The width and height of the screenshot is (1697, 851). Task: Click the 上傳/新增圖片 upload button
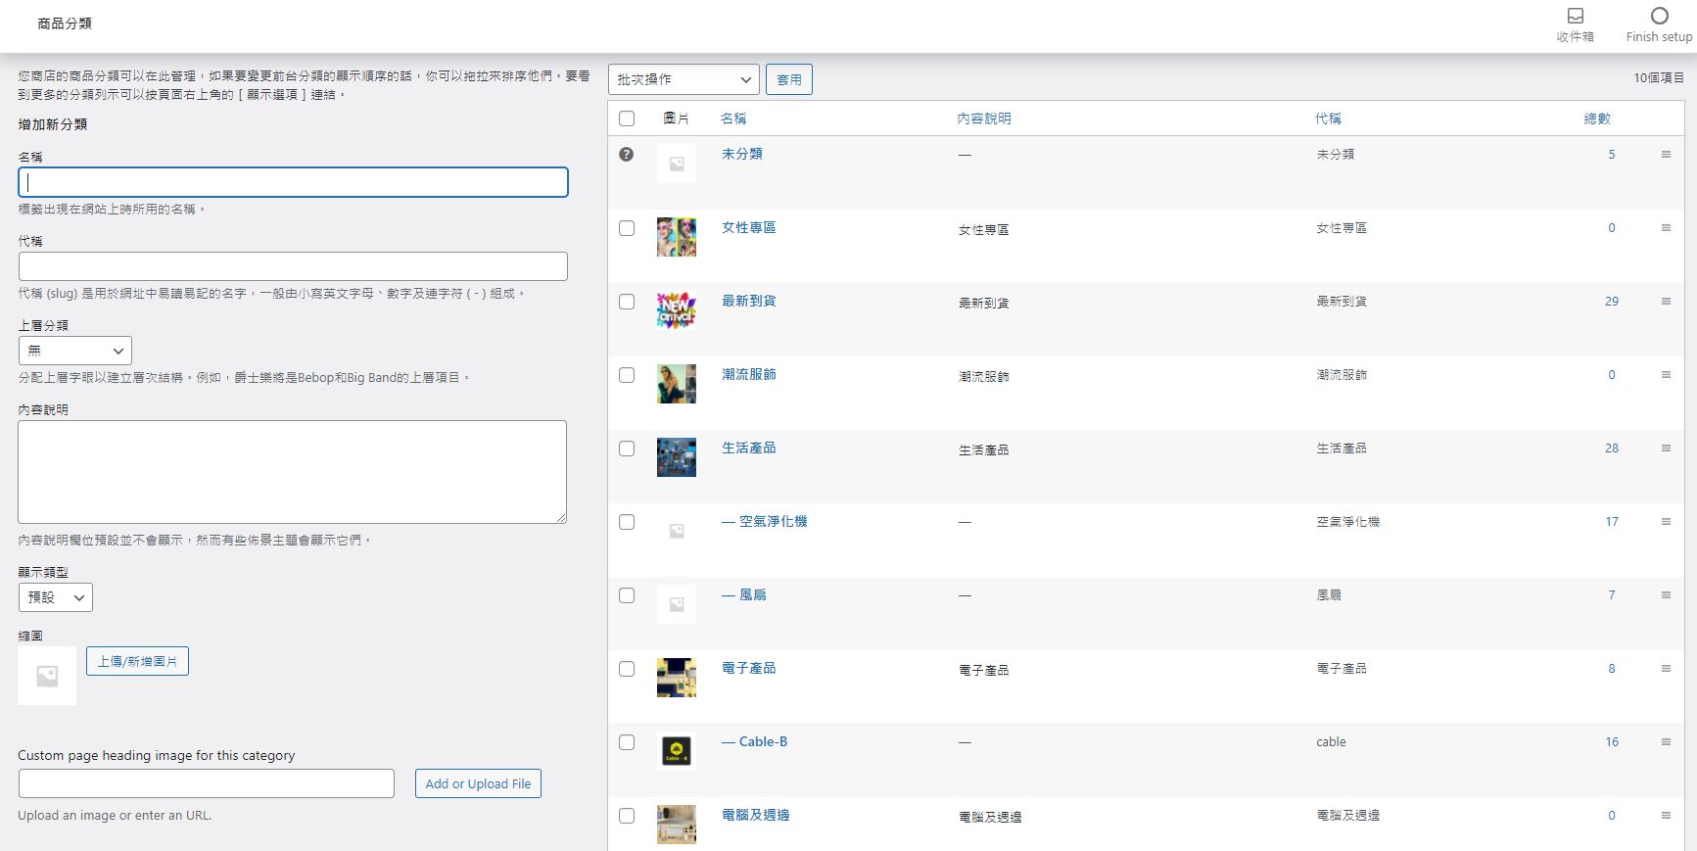137,661
